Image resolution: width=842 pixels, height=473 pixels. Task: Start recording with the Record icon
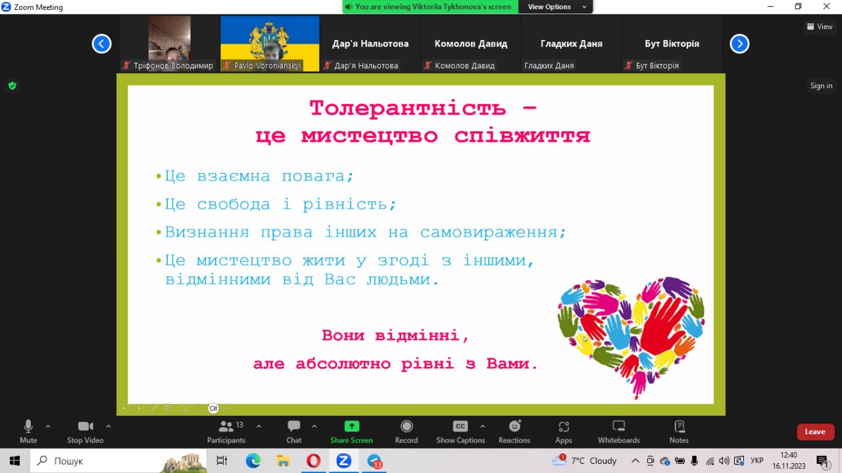tap(407, 431)
